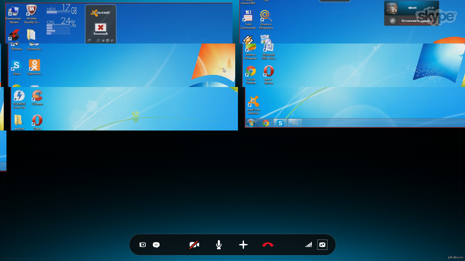Show the contacts sidebar in Skype call bar
465x261 pixels.
(143, 245)
